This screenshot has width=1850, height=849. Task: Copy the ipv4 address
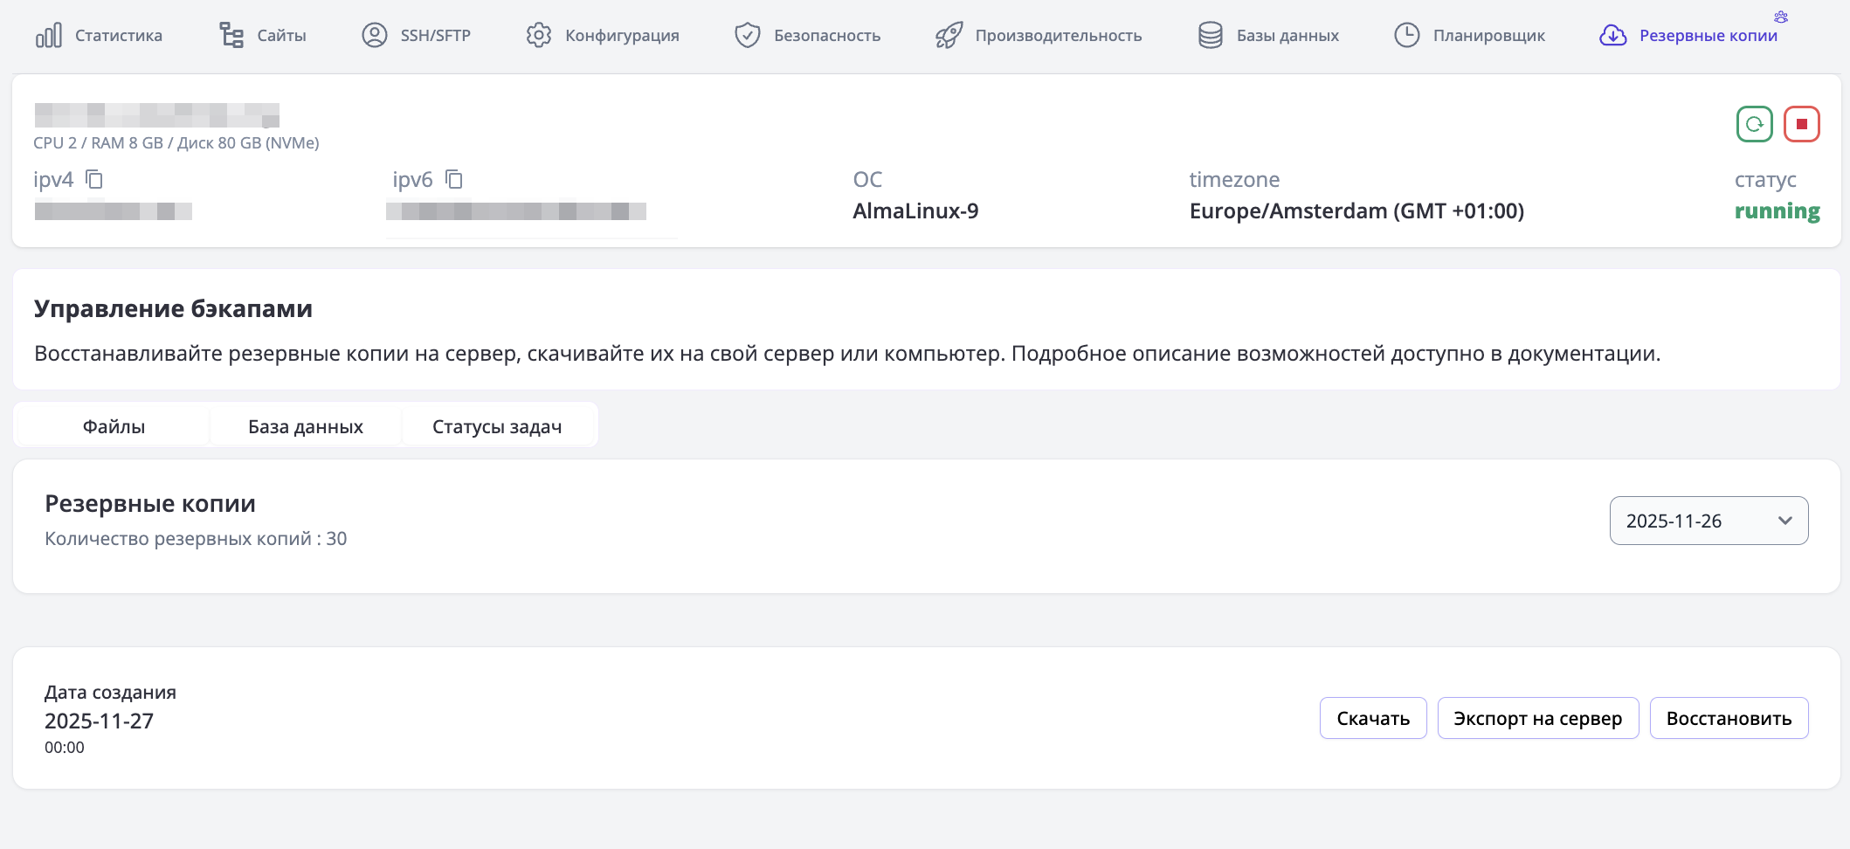[94, 180]
